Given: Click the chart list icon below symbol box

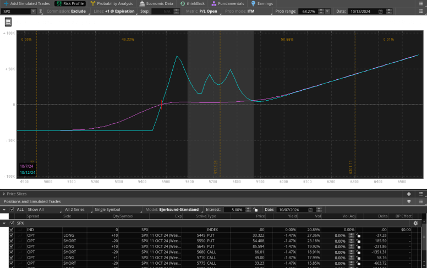Looking at the screenshot, I should 8,21.
